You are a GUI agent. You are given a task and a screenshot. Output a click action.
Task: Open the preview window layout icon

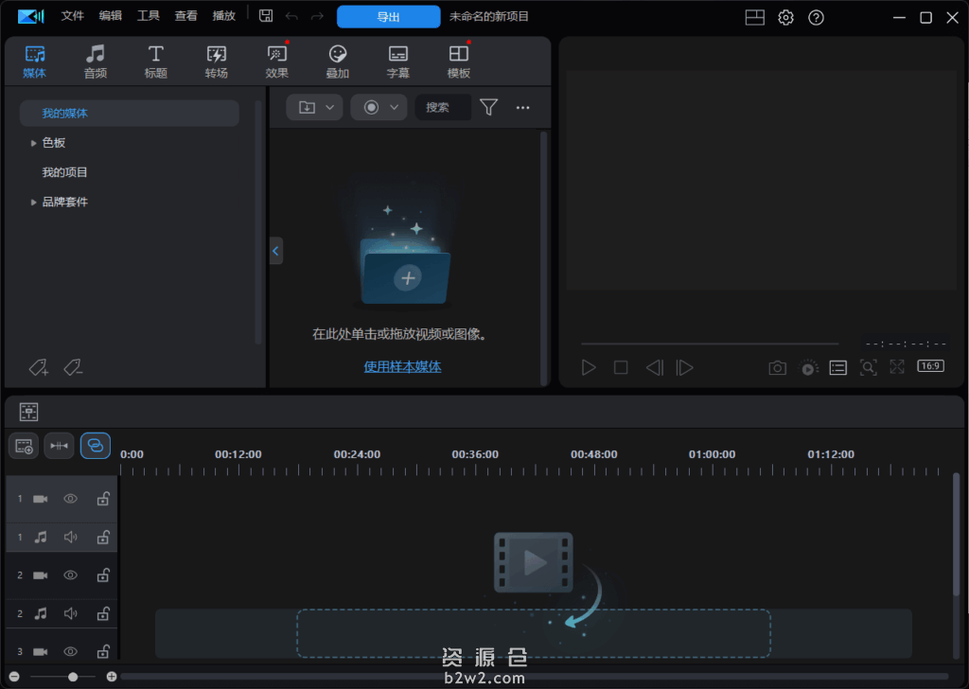[754, 17]
